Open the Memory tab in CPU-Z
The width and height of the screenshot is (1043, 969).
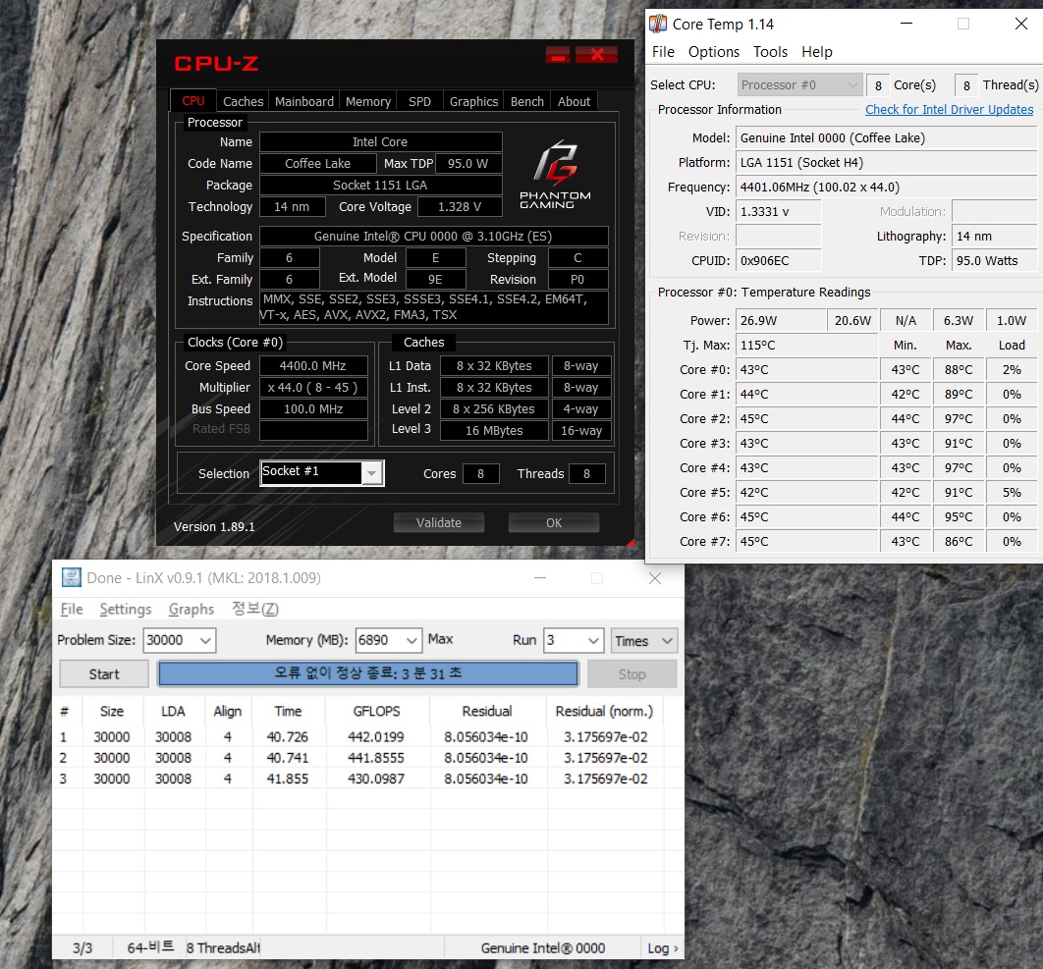tap(368, 101)
